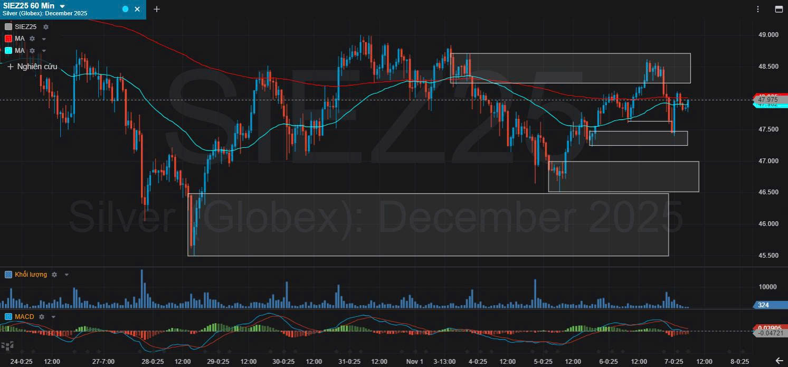
Task: Open settings gear for SIEZ25 series
Action: (x=46, y=27)
